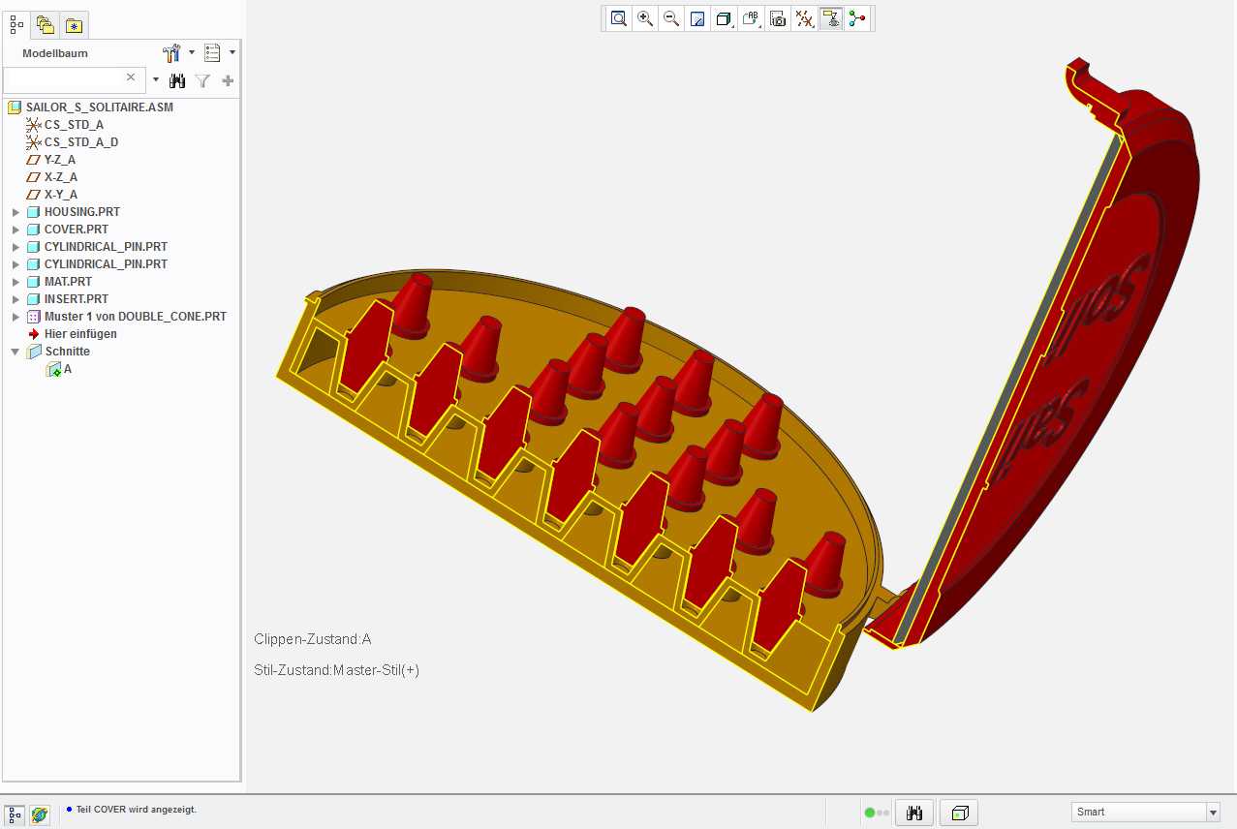
Task: Toggle navigator panel icon in status bar
Action: point(15,814)
